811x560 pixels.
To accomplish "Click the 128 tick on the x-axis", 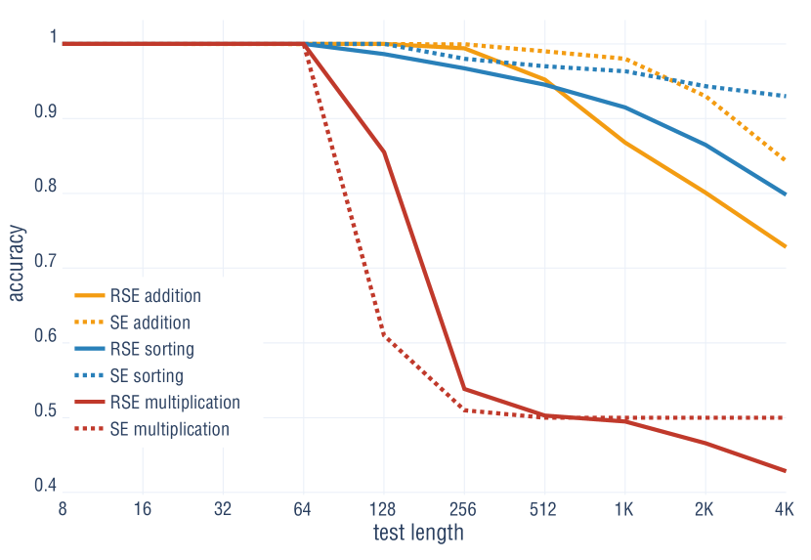I will click(x=384, y=509).
